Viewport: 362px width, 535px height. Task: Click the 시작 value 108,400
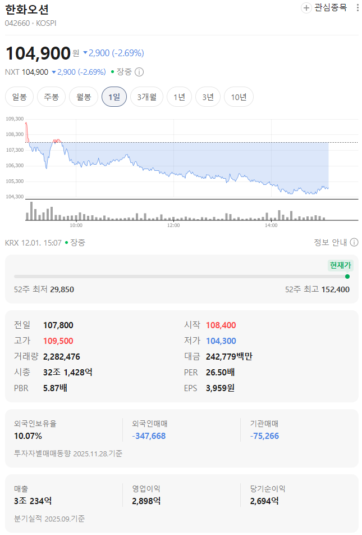click(x=221, y=325)
